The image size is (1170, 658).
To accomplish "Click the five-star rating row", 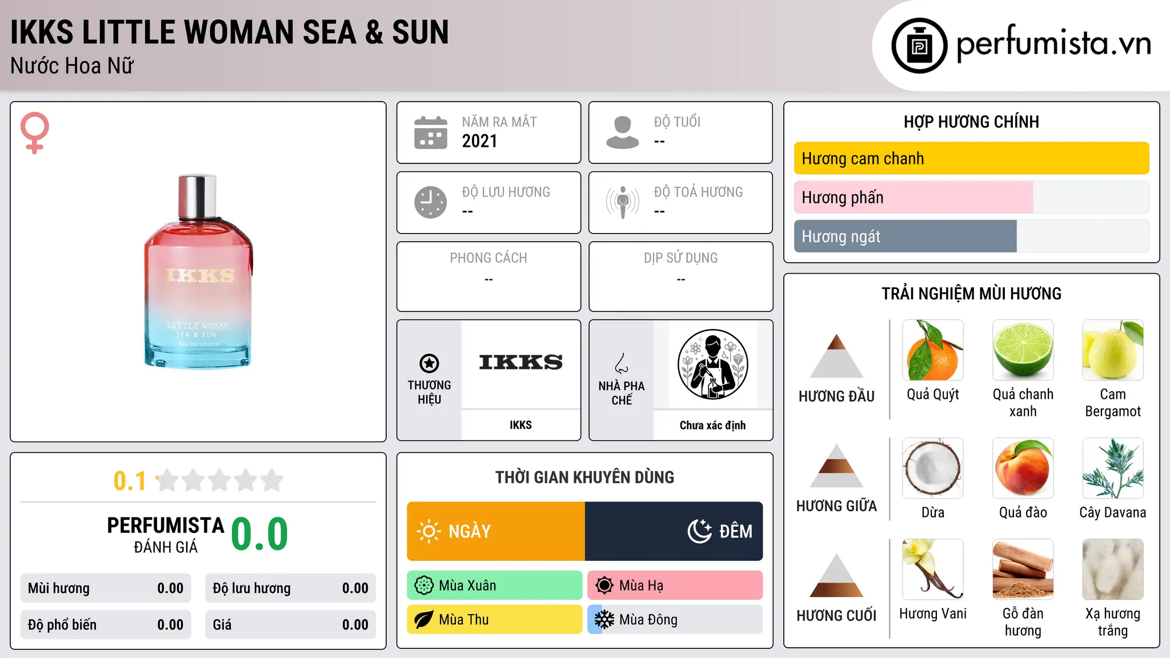I will click(x=220, y=480).
